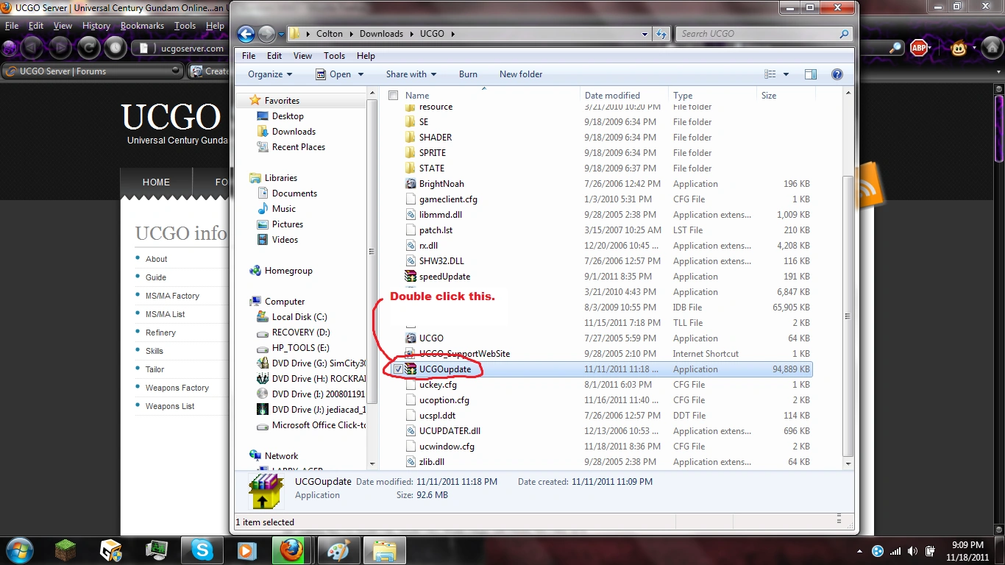Open the Windows Start orb
The image size is (1005, 565).
click(x=20, y=550)
